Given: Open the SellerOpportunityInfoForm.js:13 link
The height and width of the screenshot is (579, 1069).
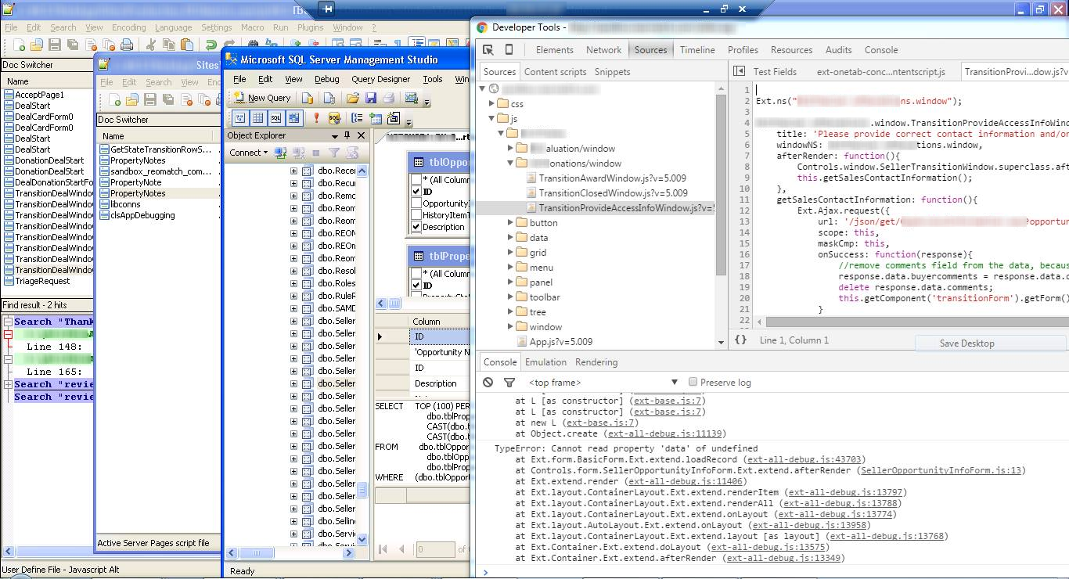Looking at the screenshot, I should coord(941,470).
